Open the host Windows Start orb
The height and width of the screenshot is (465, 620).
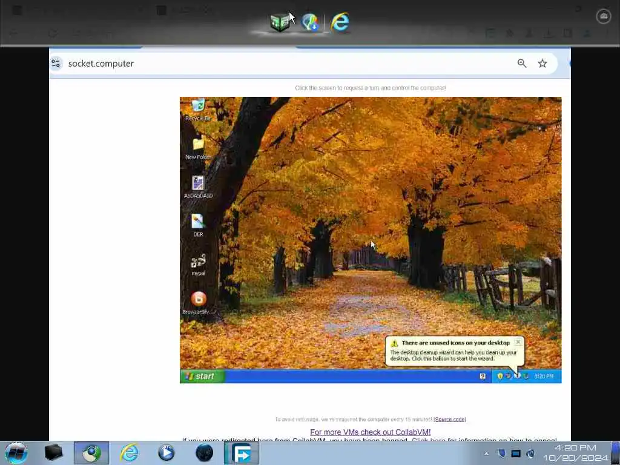[x=16, y=453]
